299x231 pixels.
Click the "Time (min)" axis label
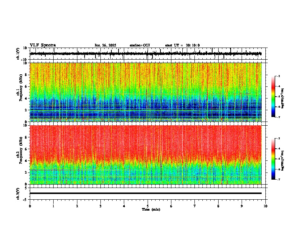point(151,209)
